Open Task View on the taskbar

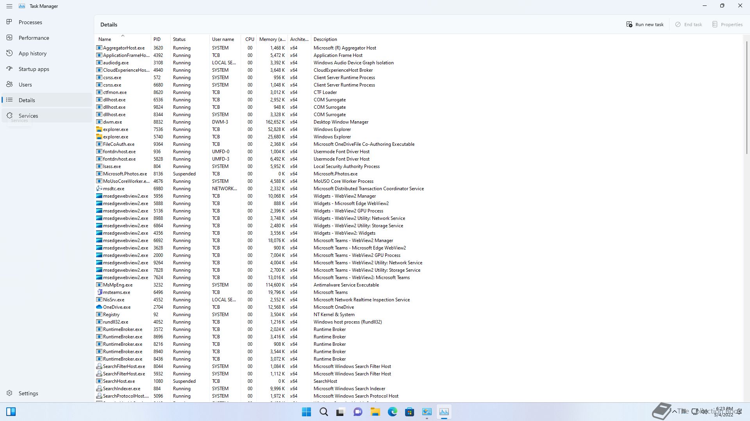coord(341,412)
